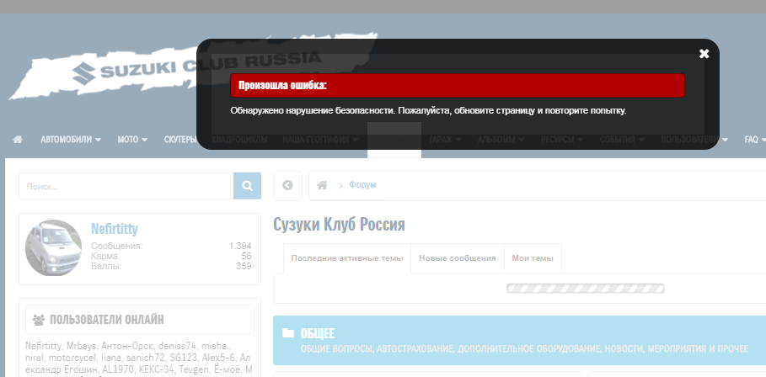Click the Сузуки Клуб Россия heading
This screenshot has width=766, height=377.
(x=339, y=225)
